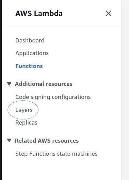Go to Replicas

(26, 123)
